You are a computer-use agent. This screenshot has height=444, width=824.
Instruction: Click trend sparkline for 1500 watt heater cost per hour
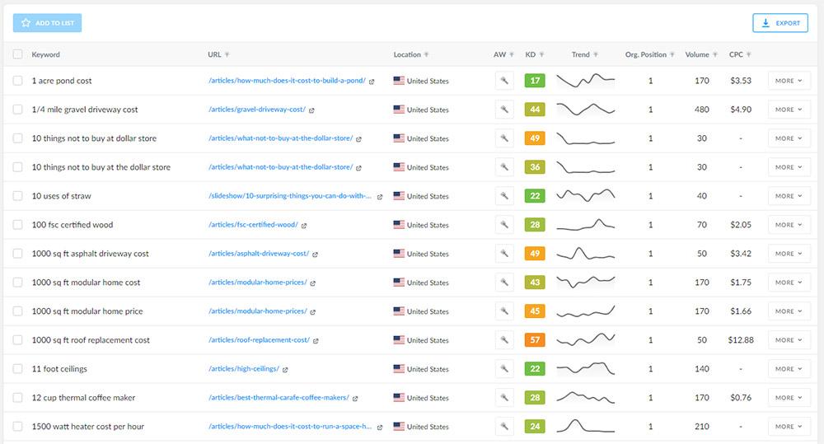[x=585, y=426]
